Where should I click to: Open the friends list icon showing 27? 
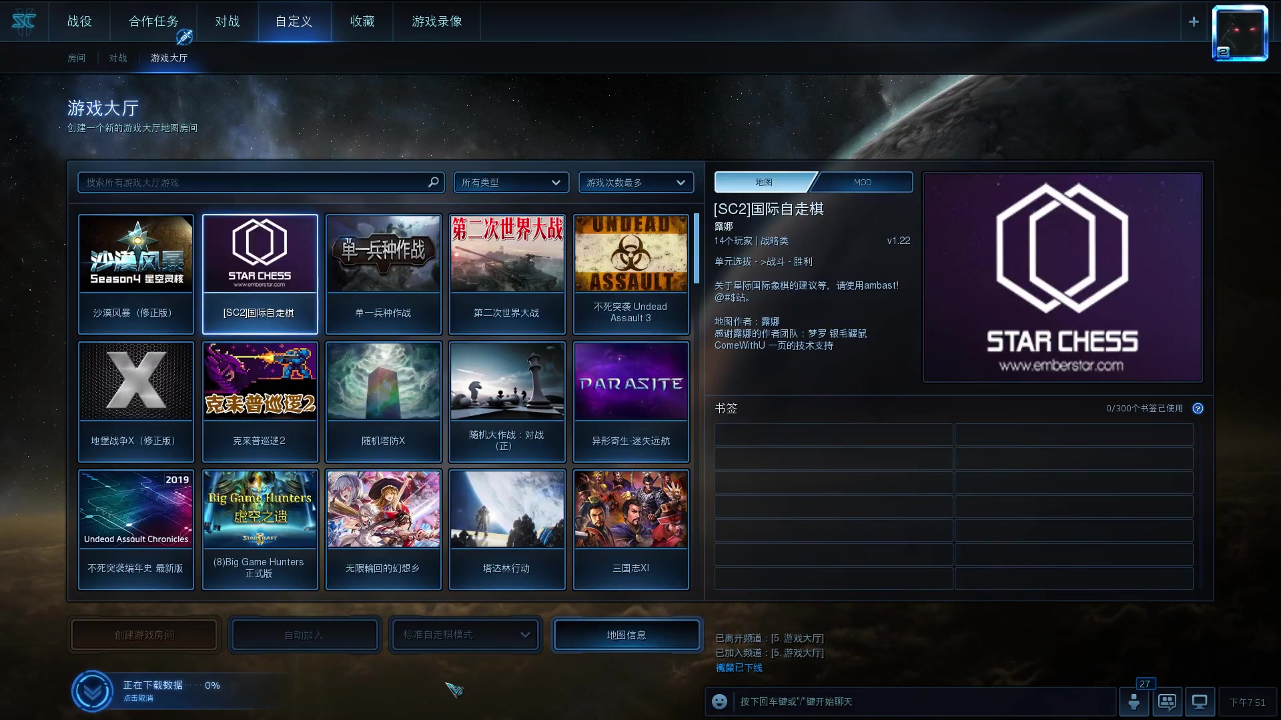1134,701
